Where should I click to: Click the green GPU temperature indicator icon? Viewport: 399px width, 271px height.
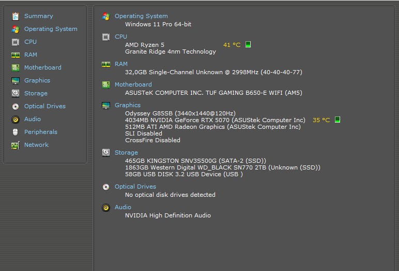337,120
